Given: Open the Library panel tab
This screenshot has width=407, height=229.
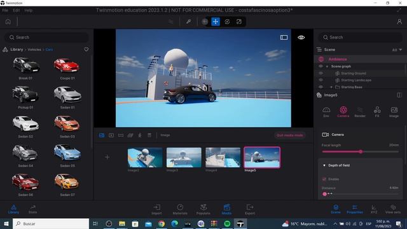Looking at the screenshot, I should 13,209.
